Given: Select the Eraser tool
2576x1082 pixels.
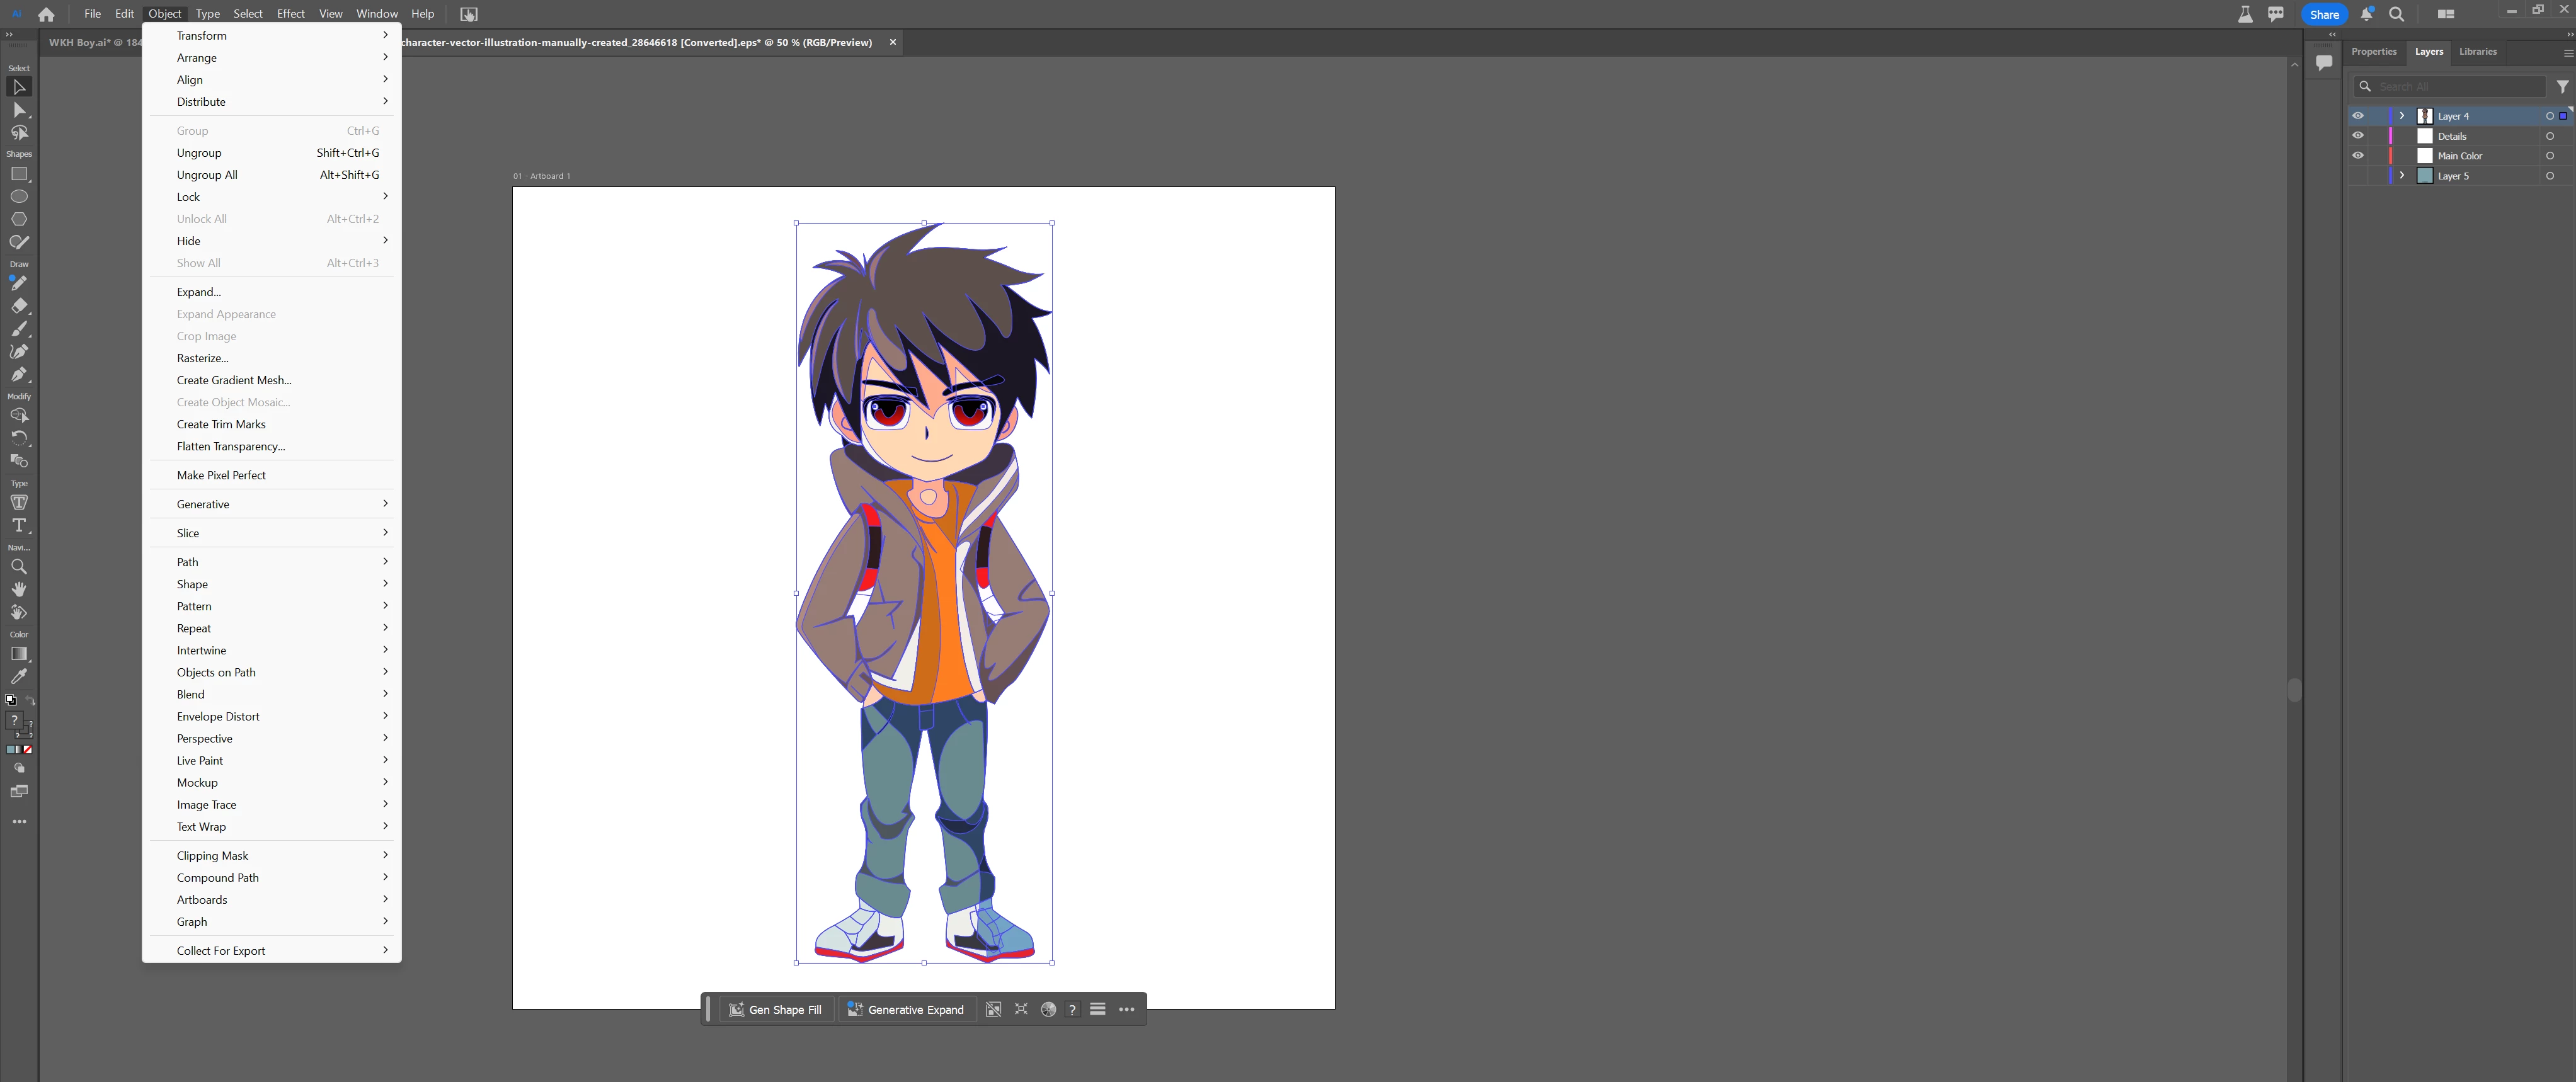Looking at the screenshot, I should 19,306.
